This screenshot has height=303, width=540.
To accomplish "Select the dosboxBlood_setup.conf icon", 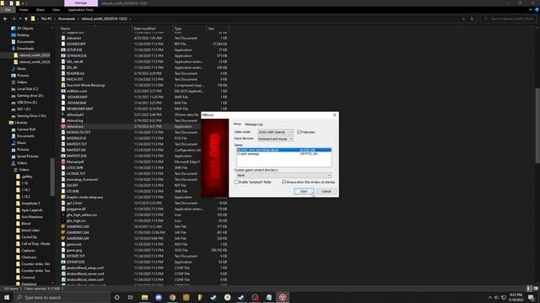I will pos(63,268).
